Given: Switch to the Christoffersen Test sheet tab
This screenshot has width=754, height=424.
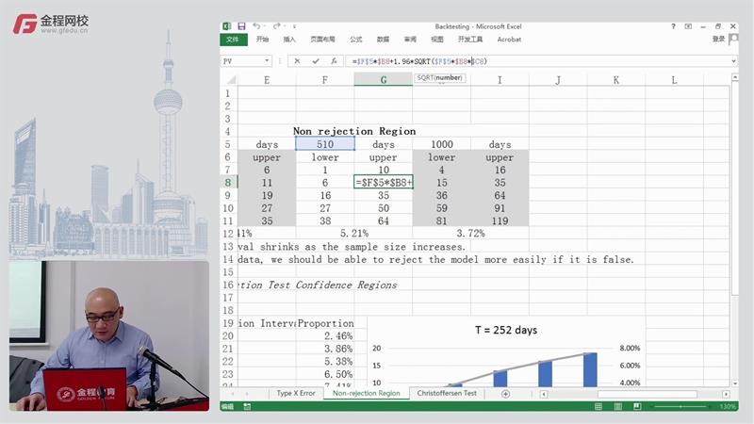Looking at the screenshot, I should coord(447,393).
